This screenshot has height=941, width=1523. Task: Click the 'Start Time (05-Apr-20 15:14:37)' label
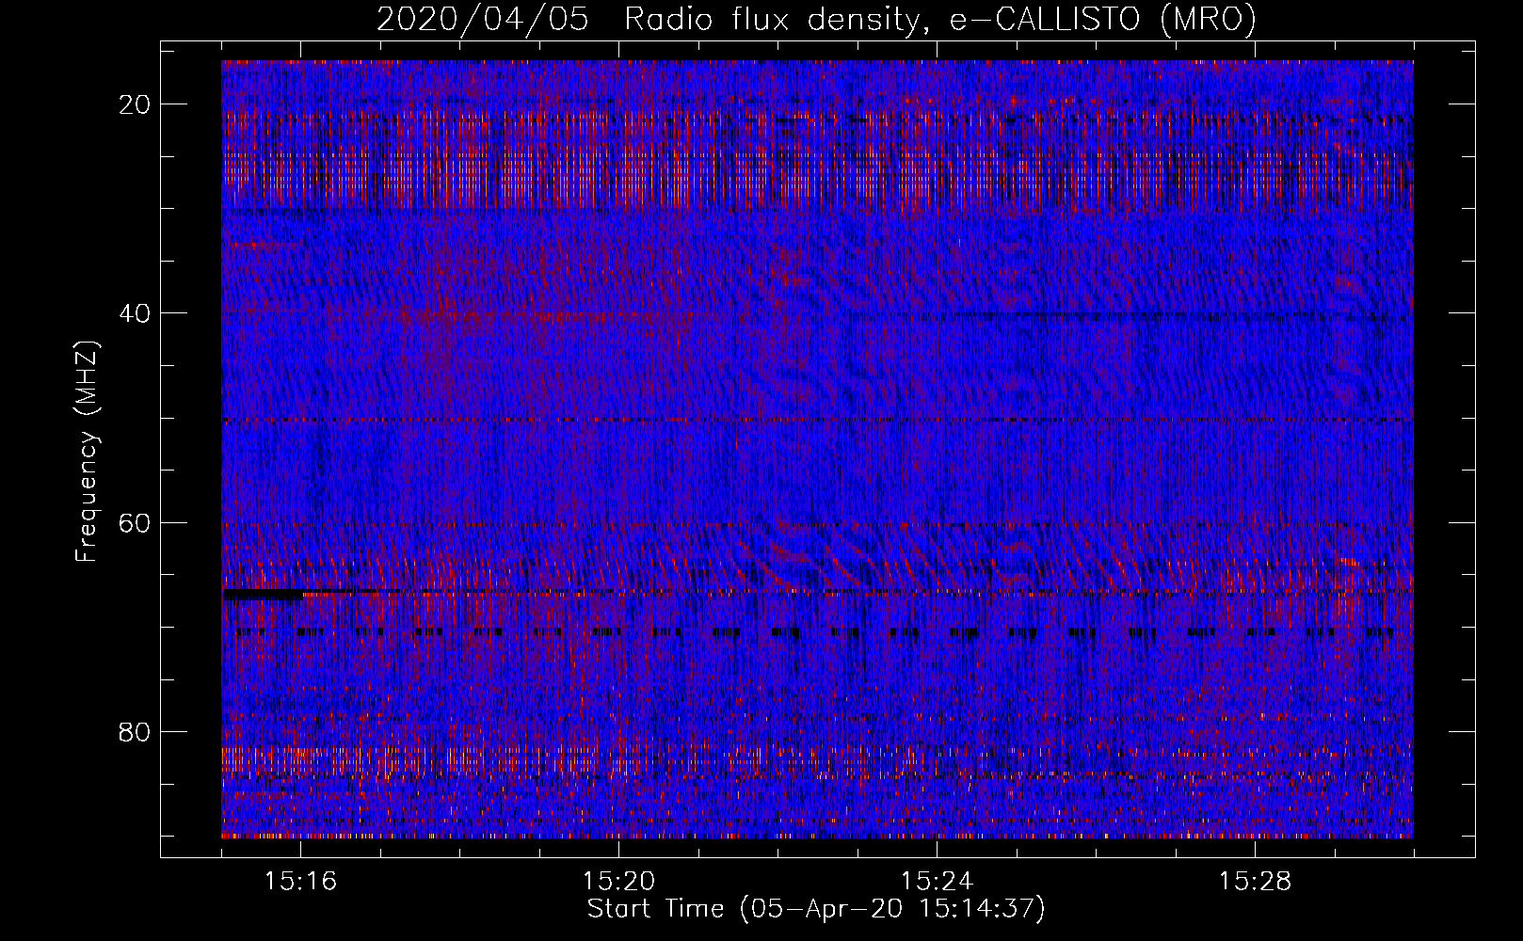coord(816,909)
